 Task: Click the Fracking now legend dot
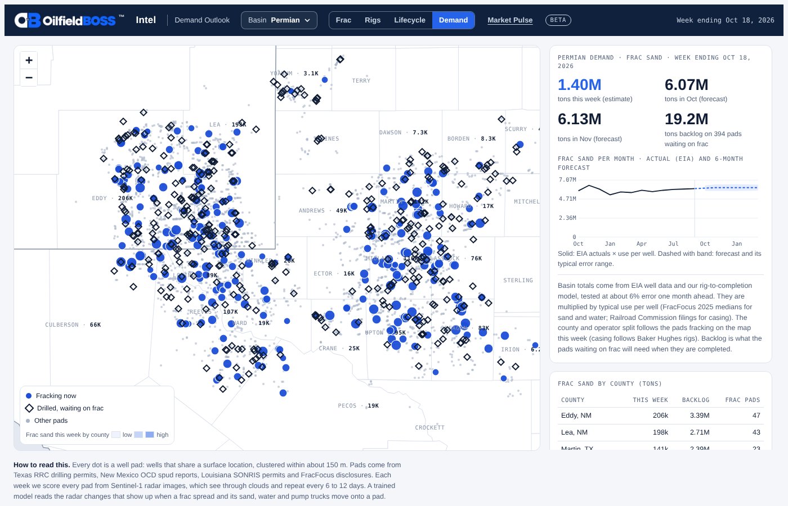[x=29, y=396]
